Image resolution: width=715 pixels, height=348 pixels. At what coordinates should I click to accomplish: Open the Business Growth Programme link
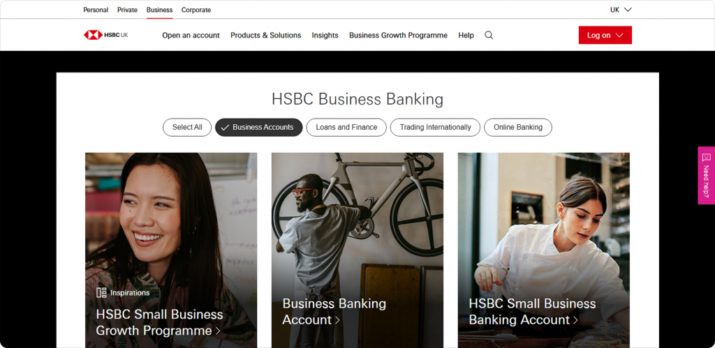(x=398, y=35)
